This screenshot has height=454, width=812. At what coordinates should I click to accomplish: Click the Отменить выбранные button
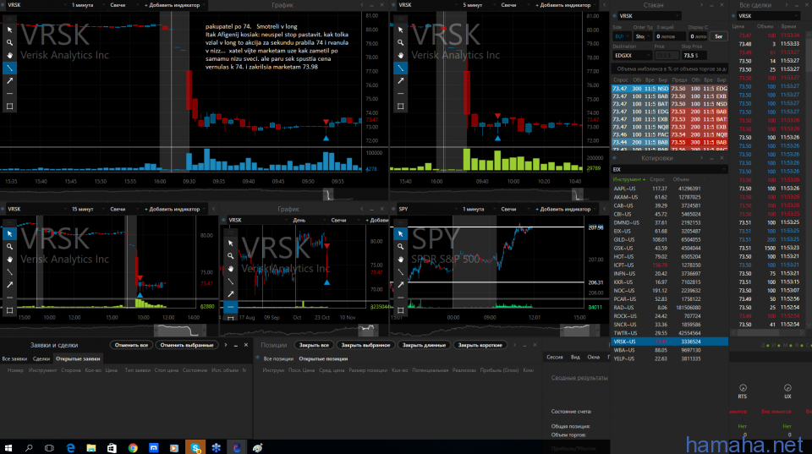point(187,345)
